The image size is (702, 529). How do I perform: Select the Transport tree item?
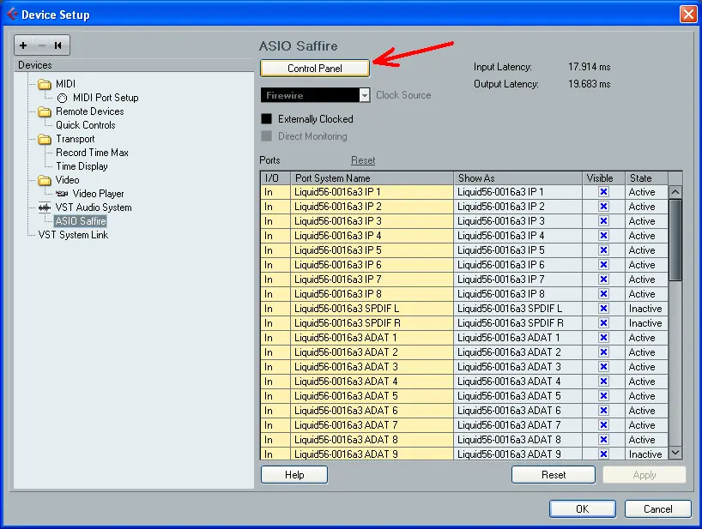click(76, 139)
